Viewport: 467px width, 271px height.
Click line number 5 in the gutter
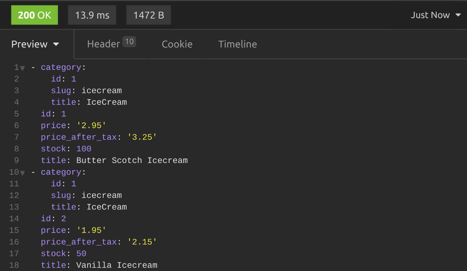tap(16, 114)
